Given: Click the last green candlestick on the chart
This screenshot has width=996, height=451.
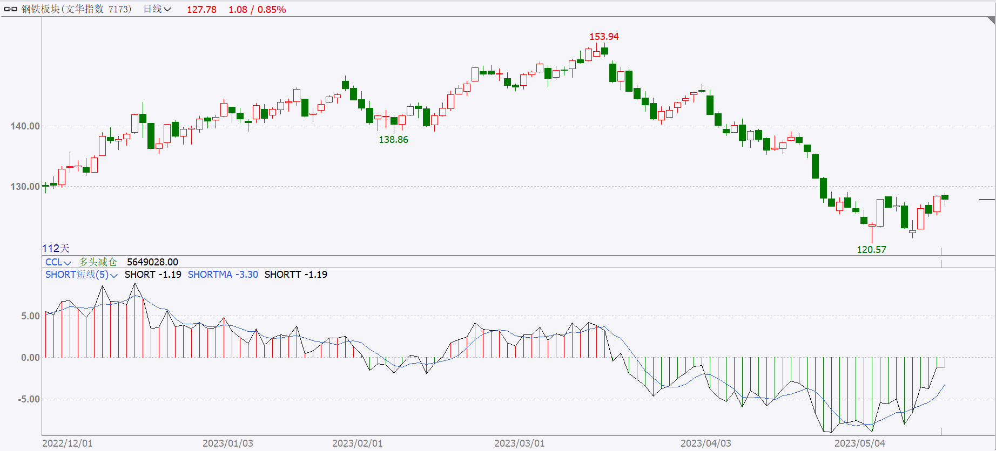Looking at the screenshot, I should tap(945, 197).
